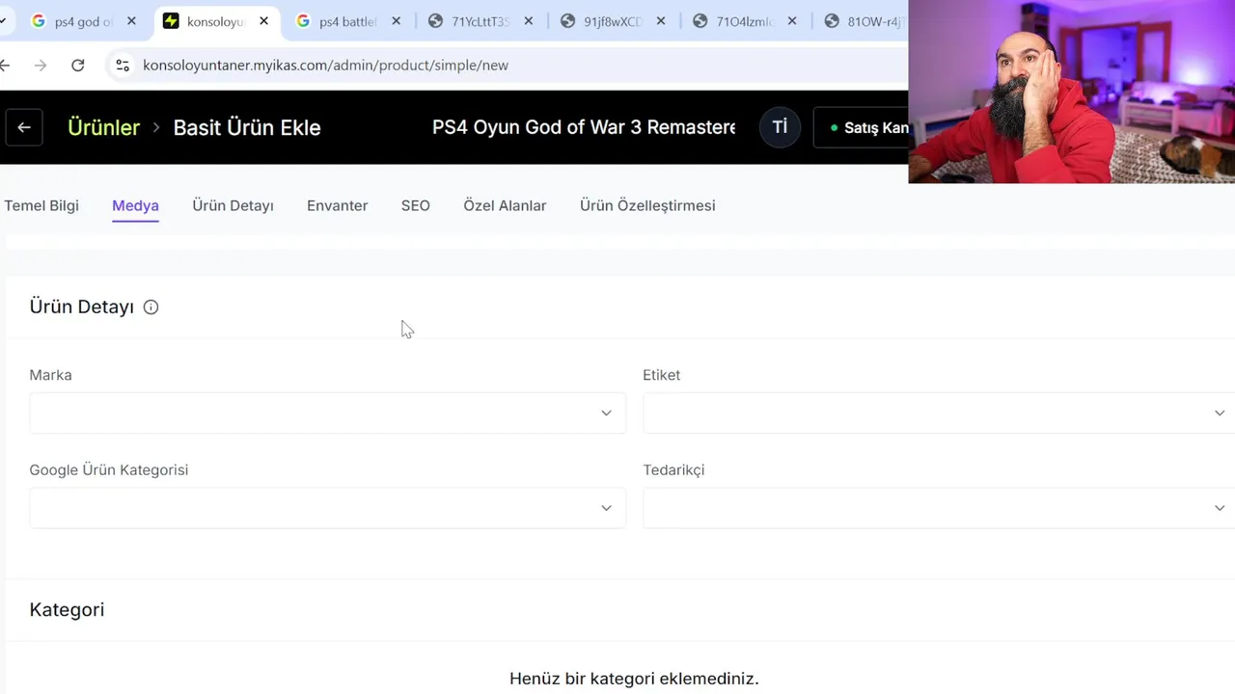Close the 71YcLttT3S browser tab
1235x694 pixels.
[529, 21]
